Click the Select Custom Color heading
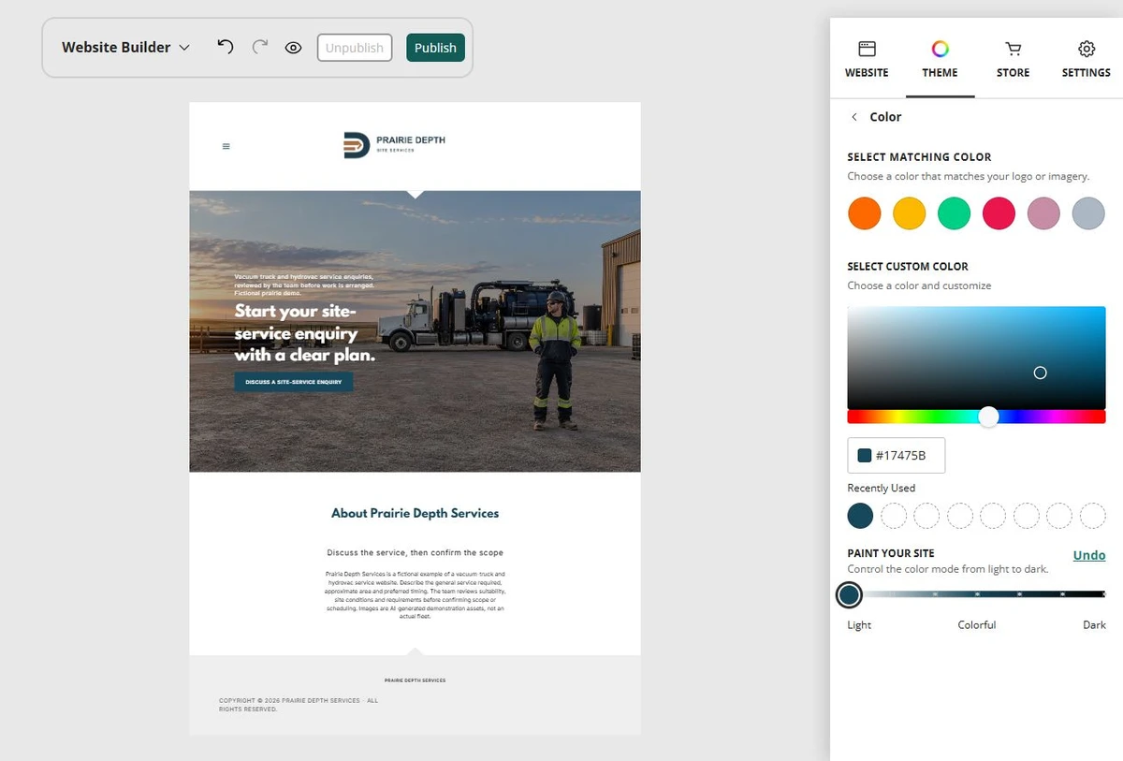 [908, 267]
